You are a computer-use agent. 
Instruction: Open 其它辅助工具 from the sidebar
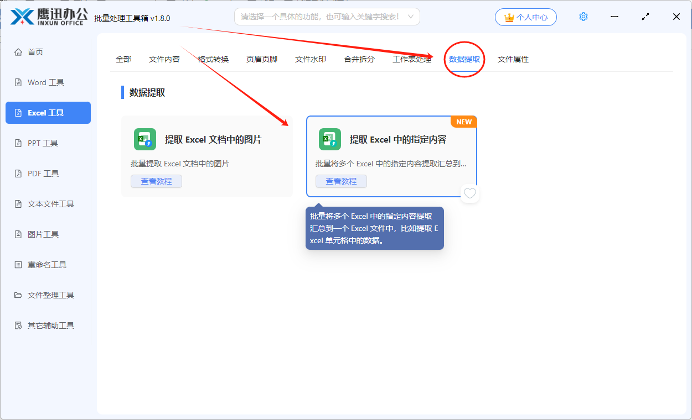click(x=48, y=325)
